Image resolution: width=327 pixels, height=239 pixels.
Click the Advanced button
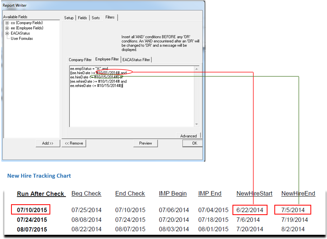188,136
